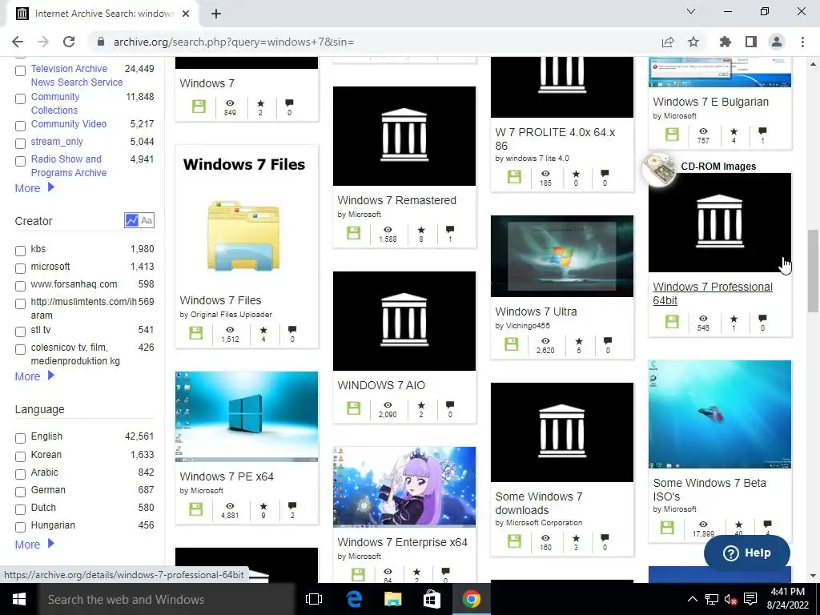Share this page using share icon
The height and width of the screenshot is (615, 820).
tap(668, 42)
